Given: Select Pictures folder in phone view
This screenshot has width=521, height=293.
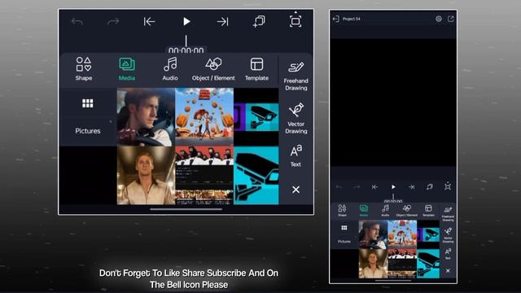Looking at the screenshot, I should click(344, 242).
